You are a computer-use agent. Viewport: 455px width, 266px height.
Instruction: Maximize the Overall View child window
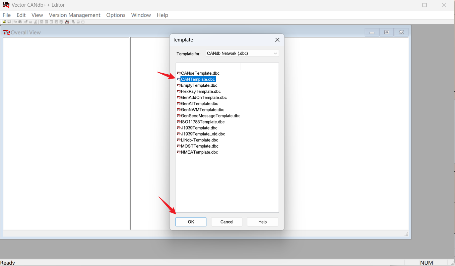click(x=386, y=32)
